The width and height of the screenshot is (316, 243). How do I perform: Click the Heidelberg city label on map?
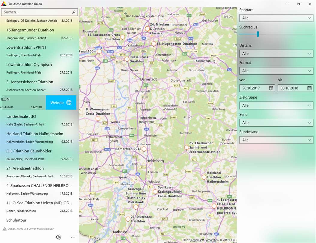tap(155, 161)
